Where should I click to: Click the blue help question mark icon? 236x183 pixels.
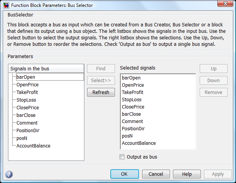coord(9,174)
